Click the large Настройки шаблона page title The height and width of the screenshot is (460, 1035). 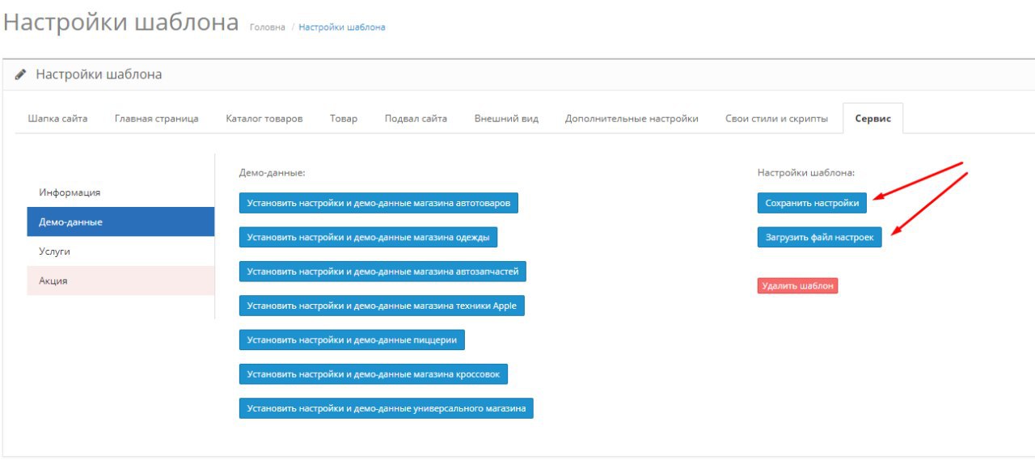[121, 22]
